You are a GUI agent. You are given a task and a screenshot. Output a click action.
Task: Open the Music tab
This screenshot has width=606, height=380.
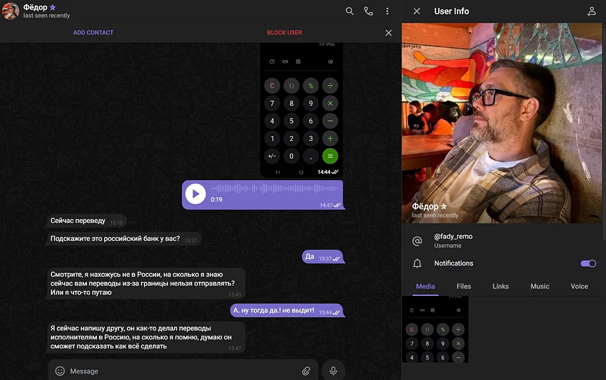pyautogui.click(x=540, y=287)
